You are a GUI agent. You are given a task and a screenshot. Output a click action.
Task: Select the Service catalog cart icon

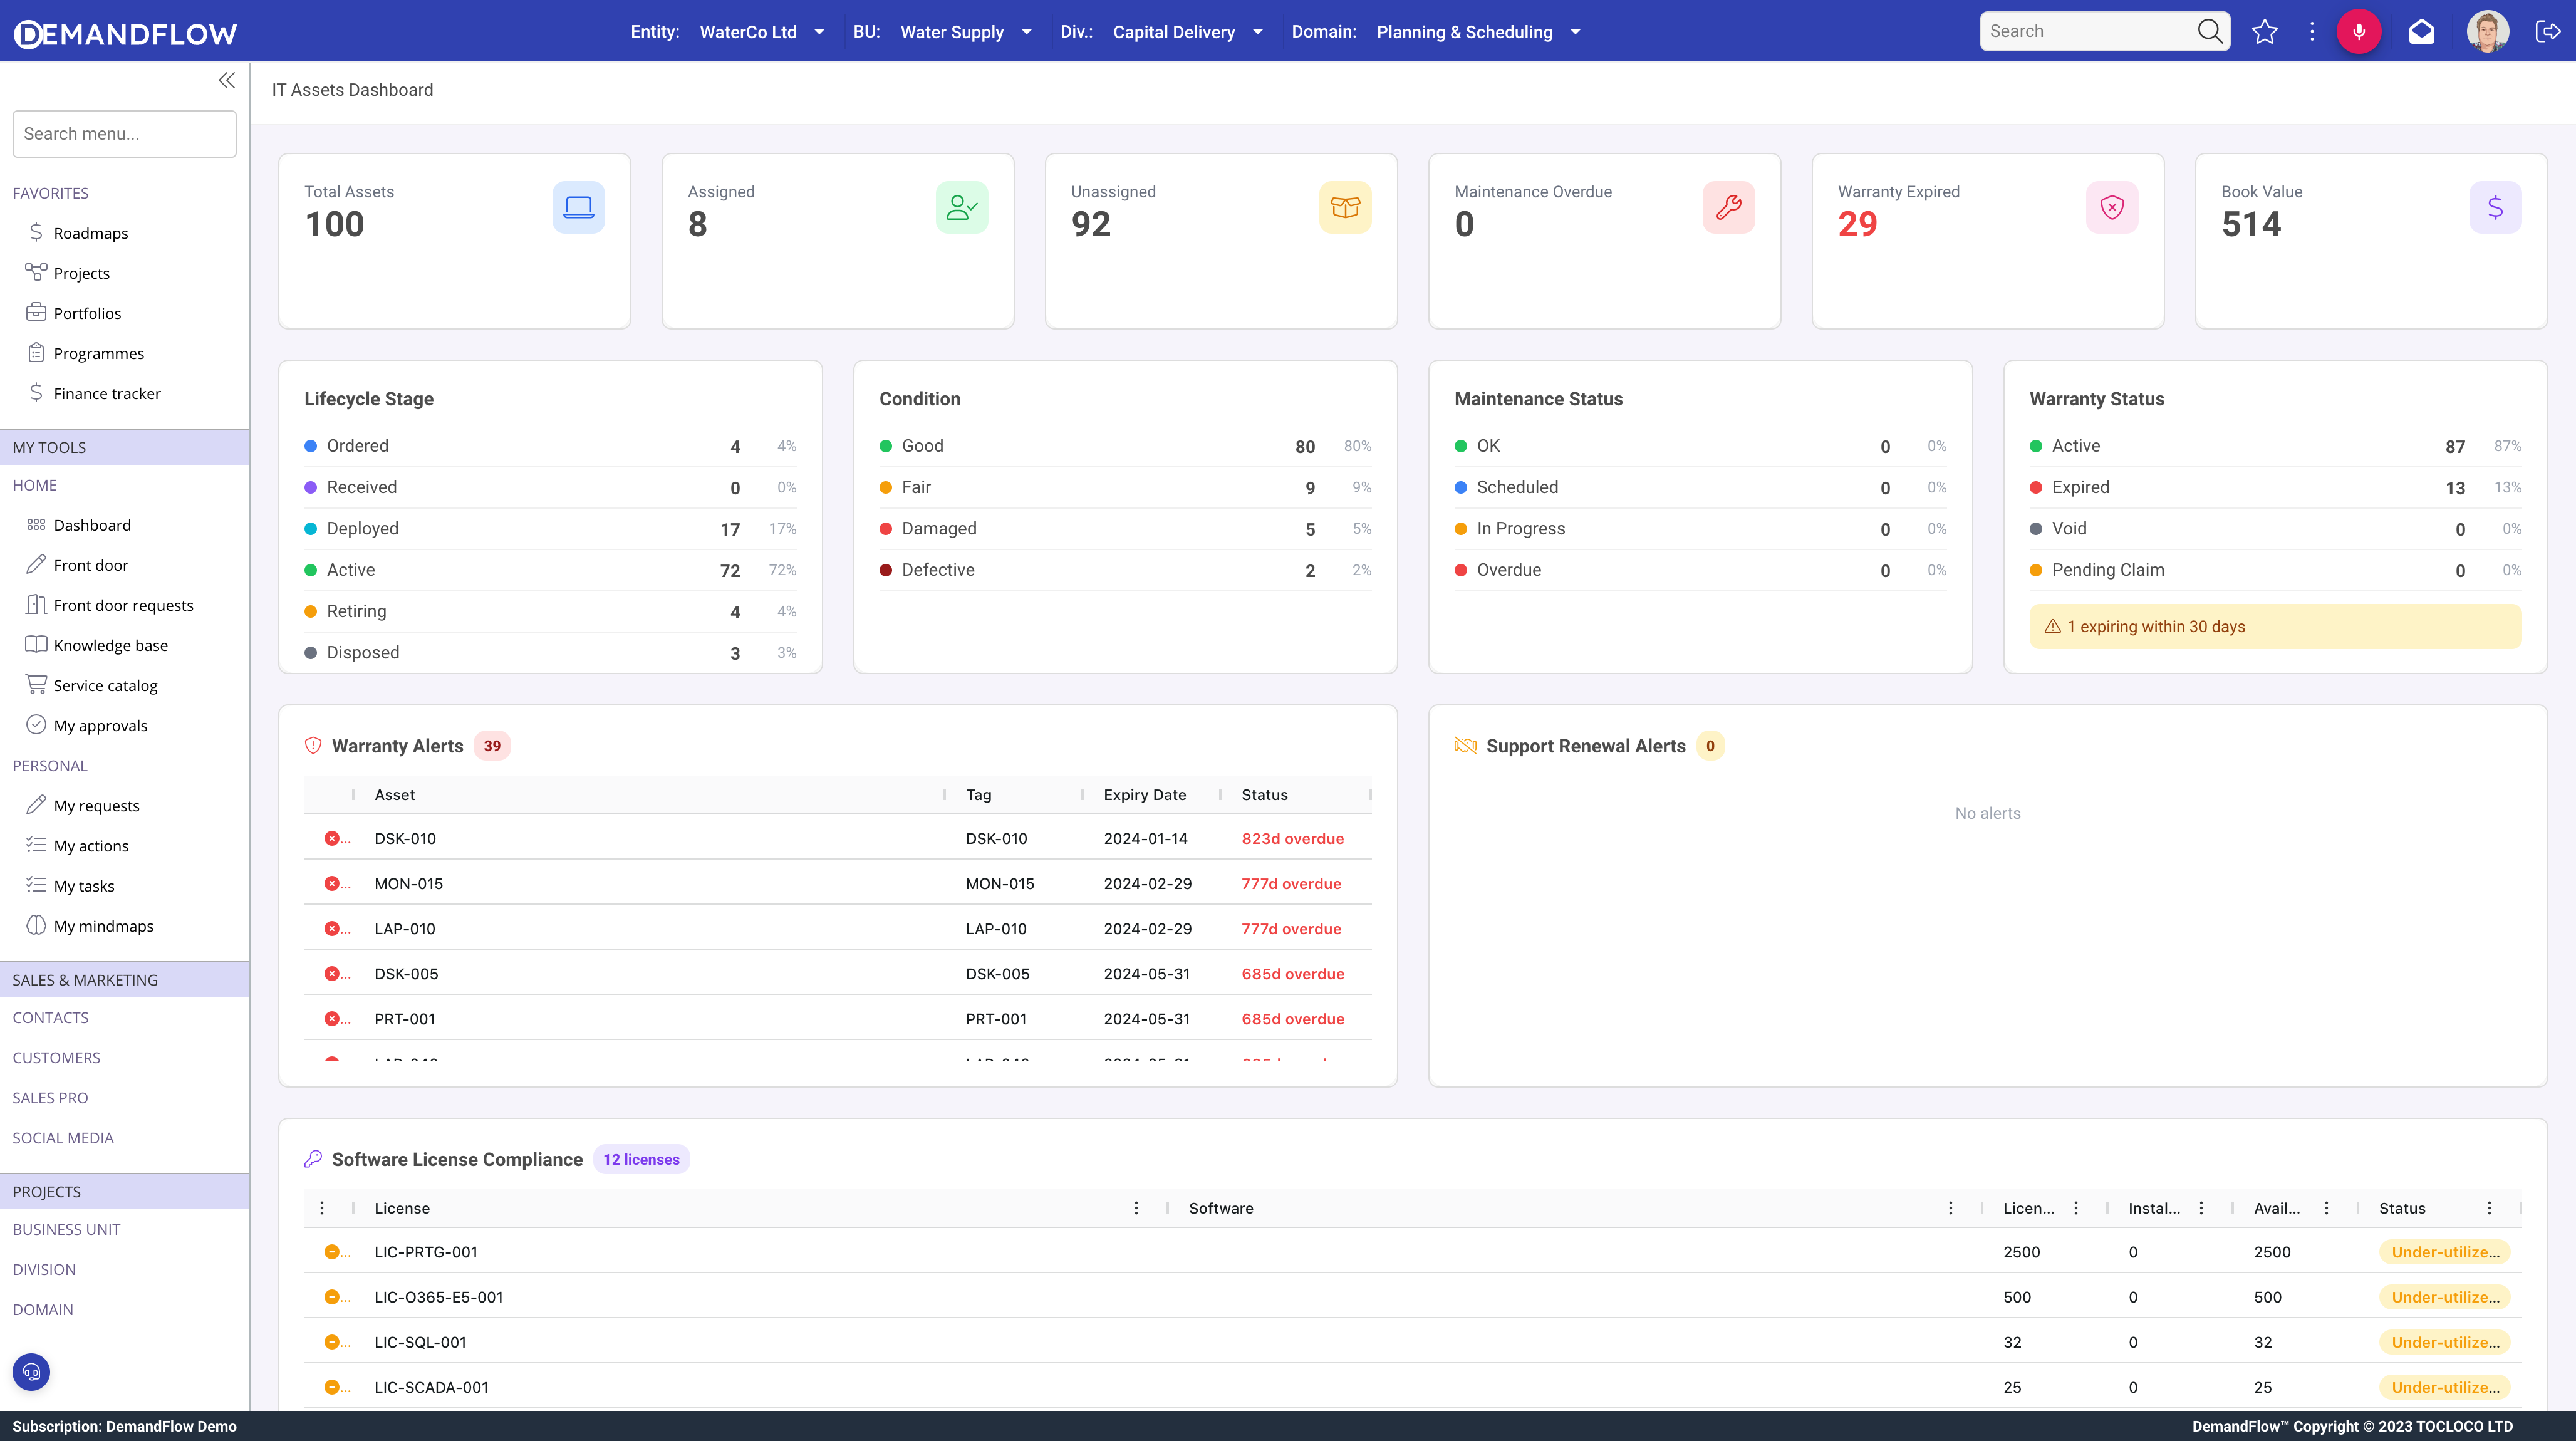pos(35,684)
